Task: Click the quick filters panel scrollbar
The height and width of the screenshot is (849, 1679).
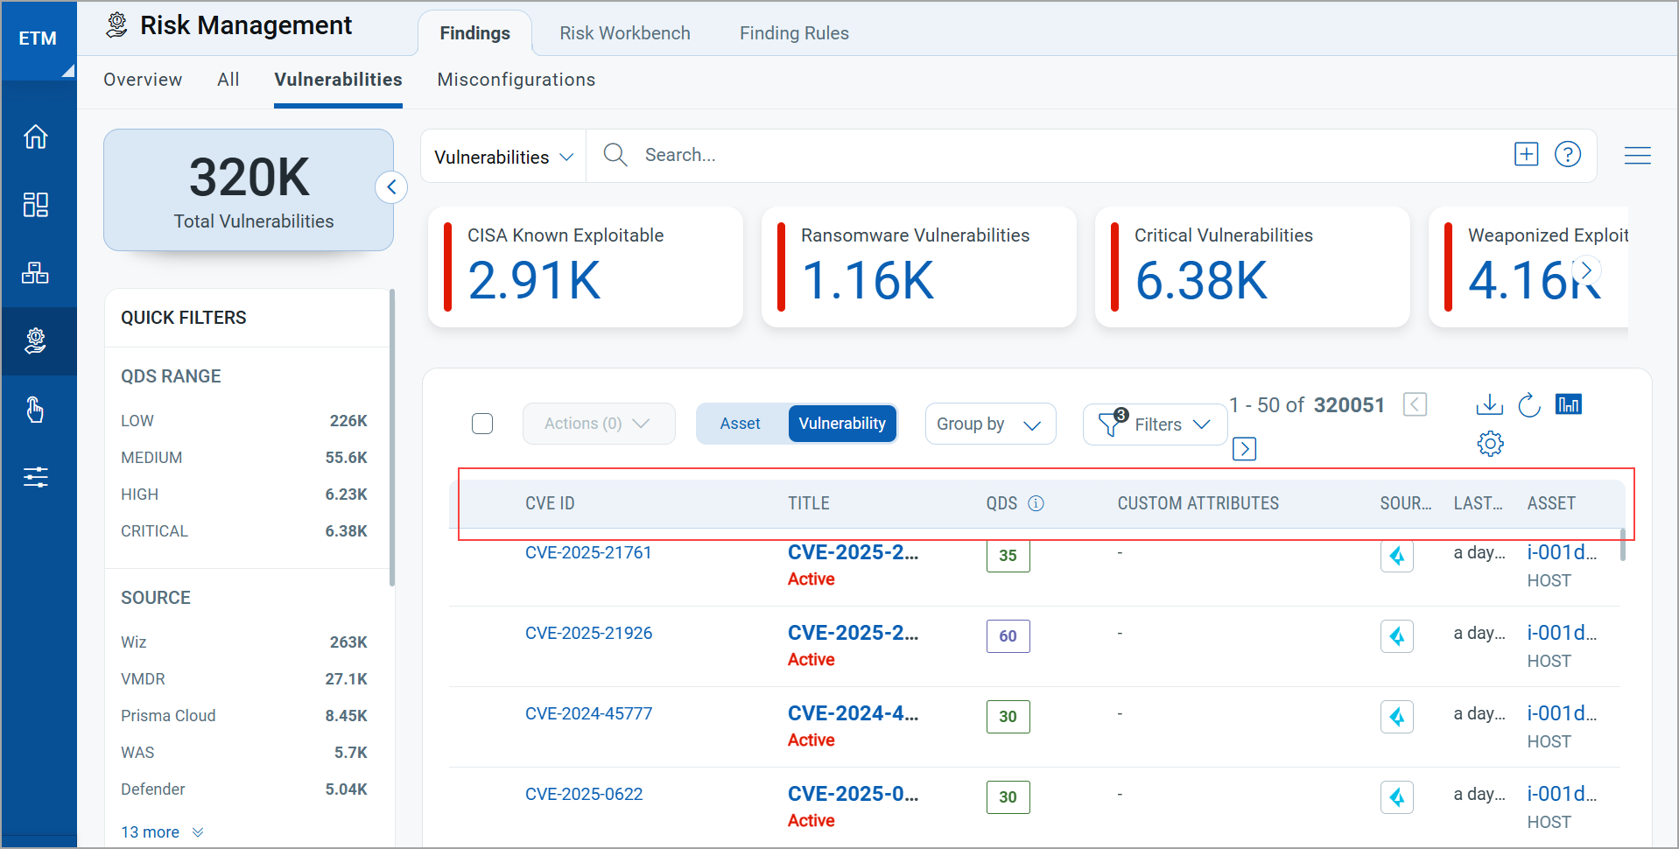Action: [392, 438]
